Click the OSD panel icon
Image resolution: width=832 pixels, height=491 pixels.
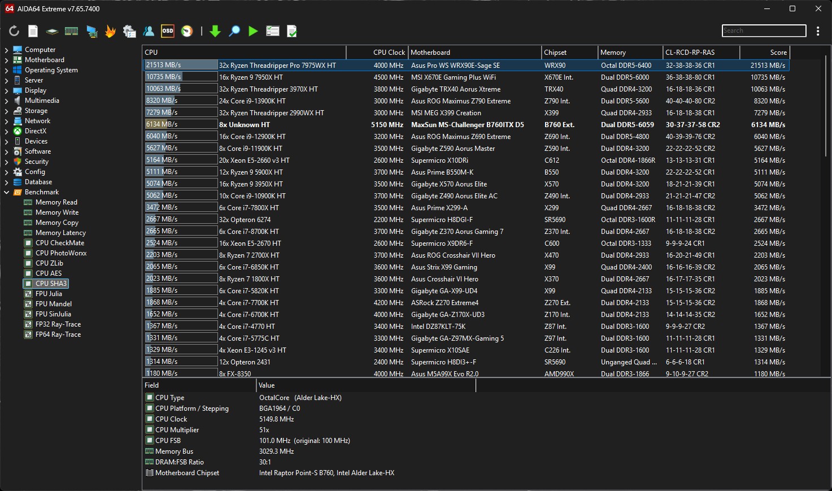[168, 31]
